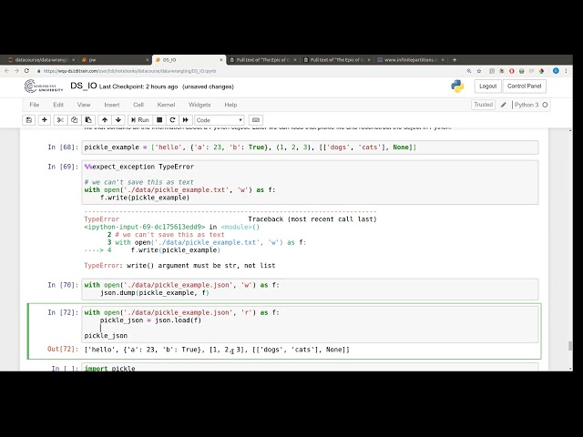This screenshot has height=437, width=583.
Task: Reload the page with the browser refresh icon
Action: (26, 71)
